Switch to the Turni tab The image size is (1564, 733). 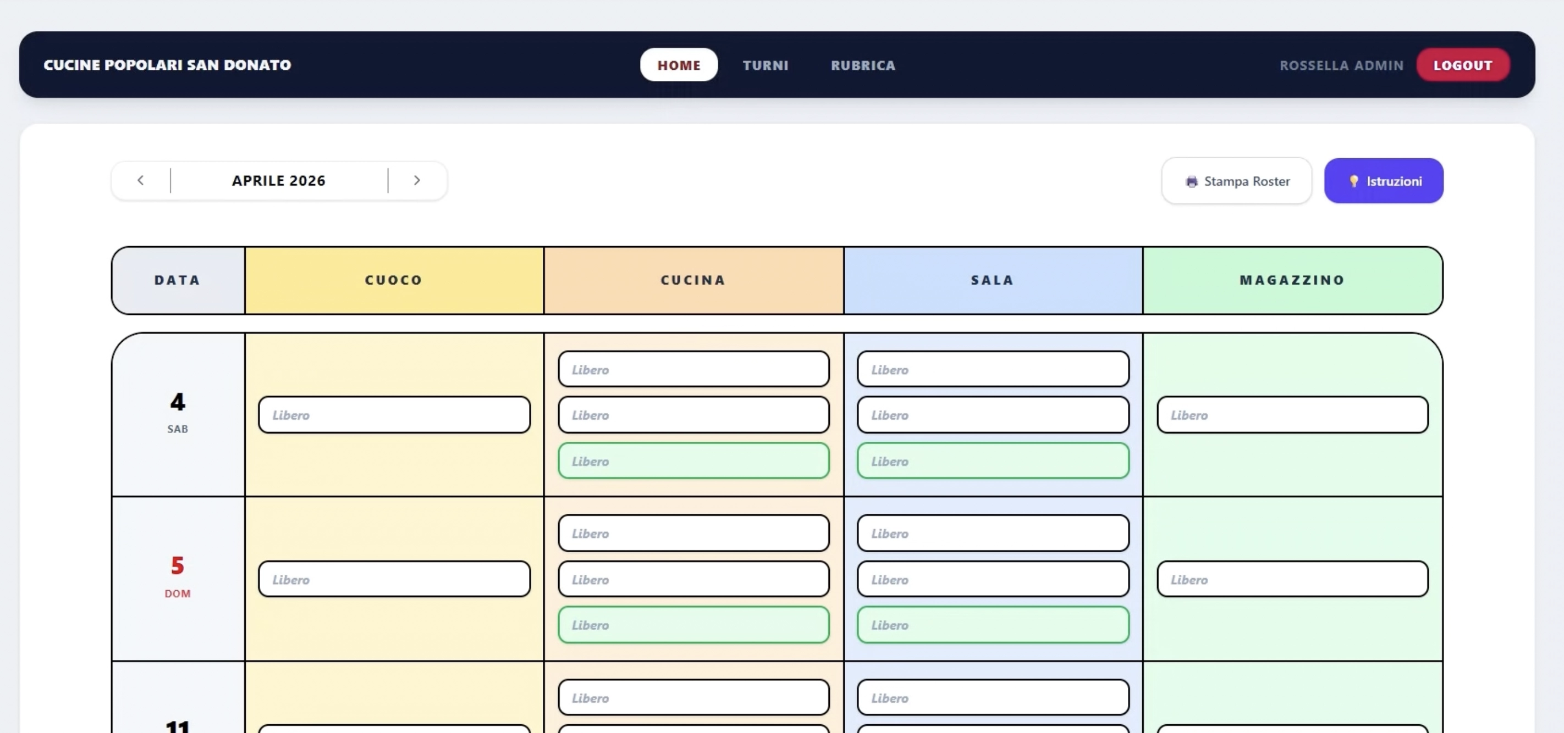point(766,65)
